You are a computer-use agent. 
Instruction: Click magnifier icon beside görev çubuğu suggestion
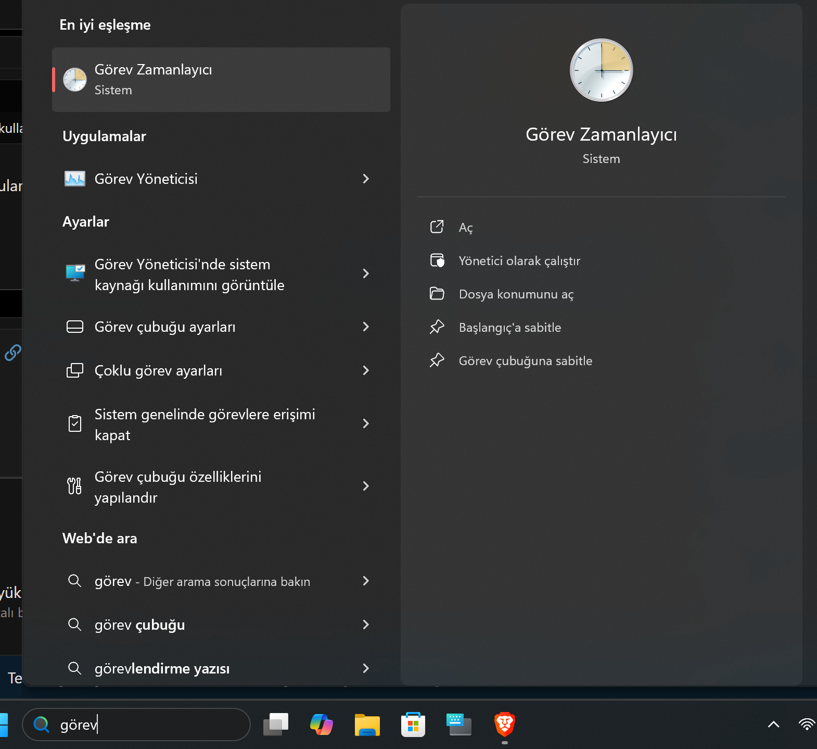click(75, 625)
